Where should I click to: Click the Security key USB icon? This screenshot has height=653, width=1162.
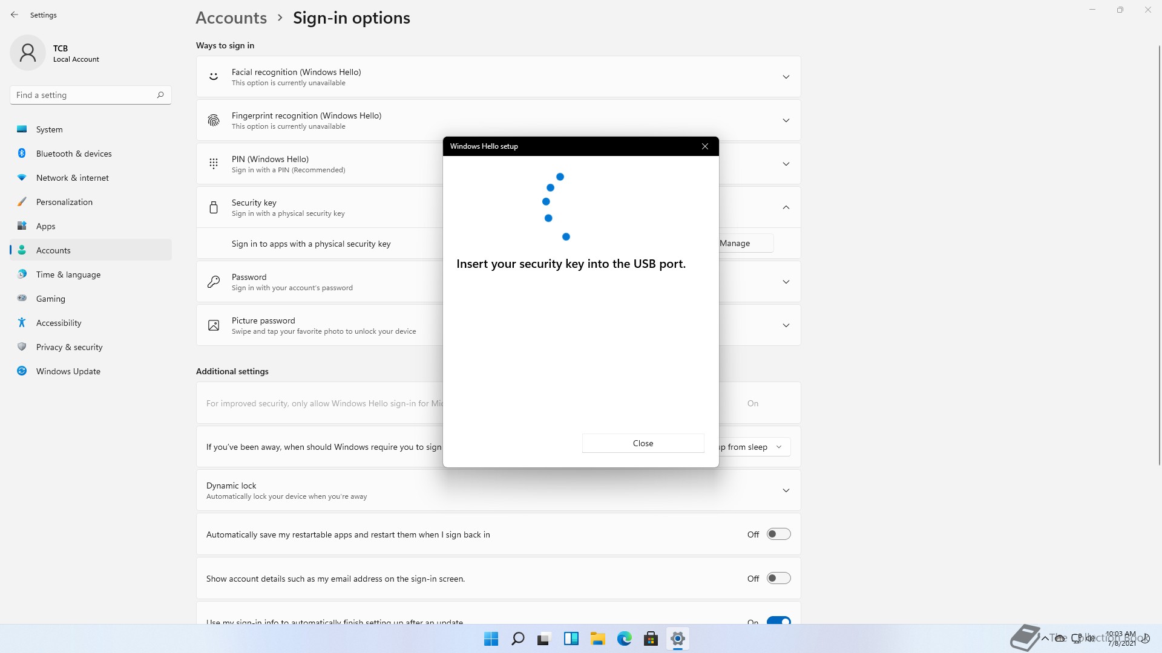coord(214,207)
